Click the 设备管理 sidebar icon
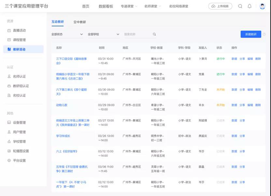The height and width of the screenshot is (196, 271). pos(9,122)
